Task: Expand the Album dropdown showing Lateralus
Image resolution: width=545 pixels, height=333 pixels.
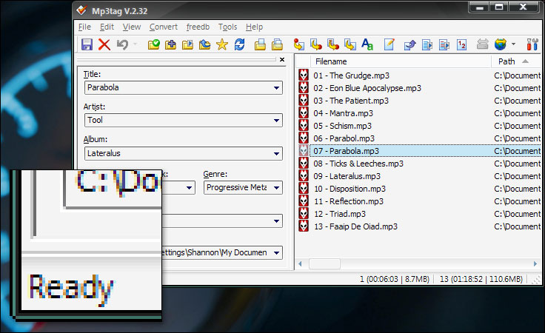Action: tap(277, 154)
